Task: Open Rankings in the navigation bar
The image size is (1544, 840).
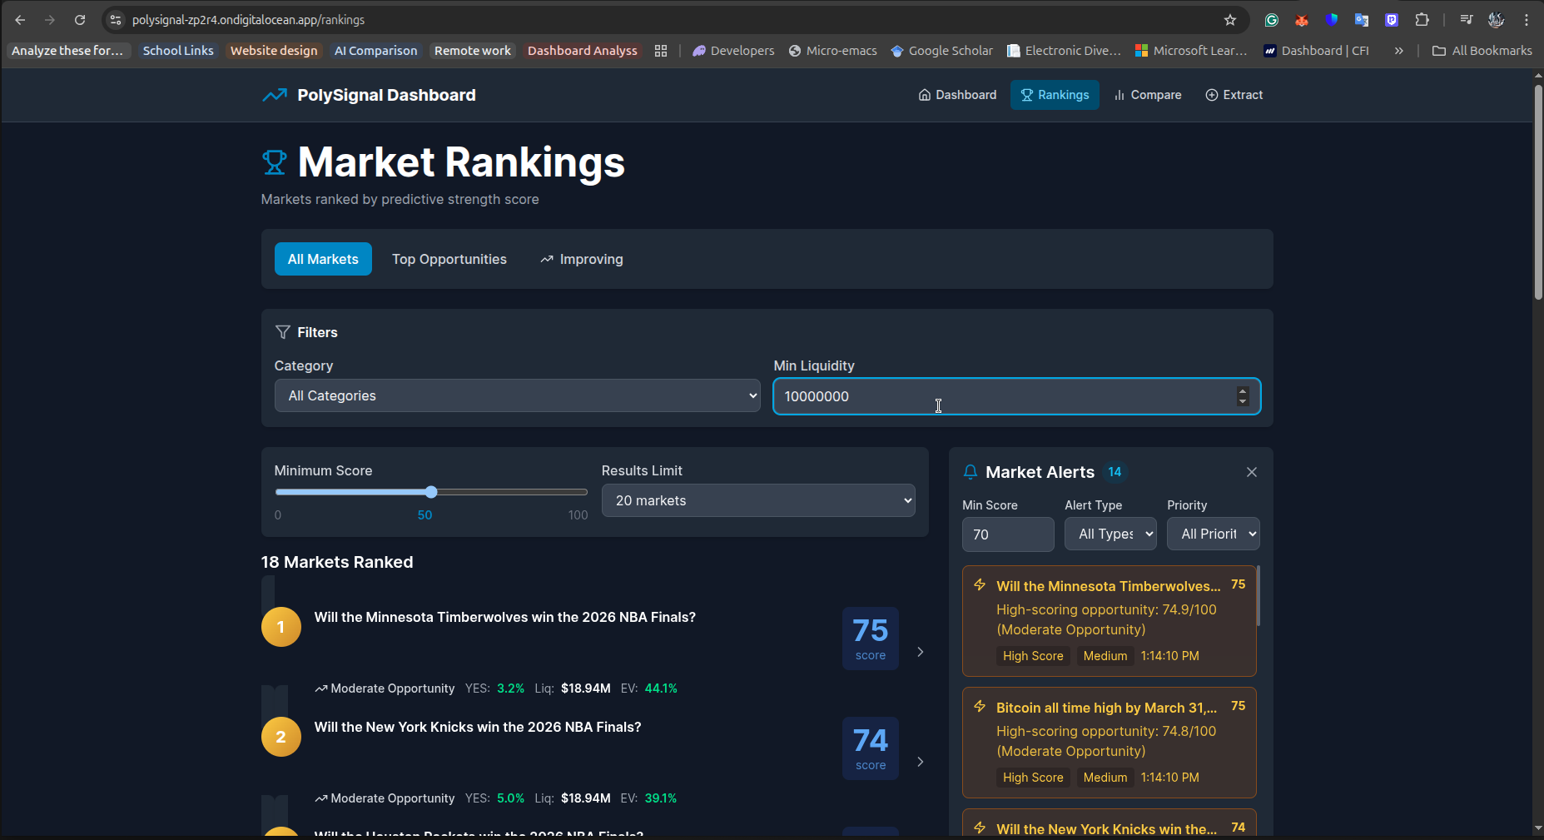Action: click(1055, 95)
